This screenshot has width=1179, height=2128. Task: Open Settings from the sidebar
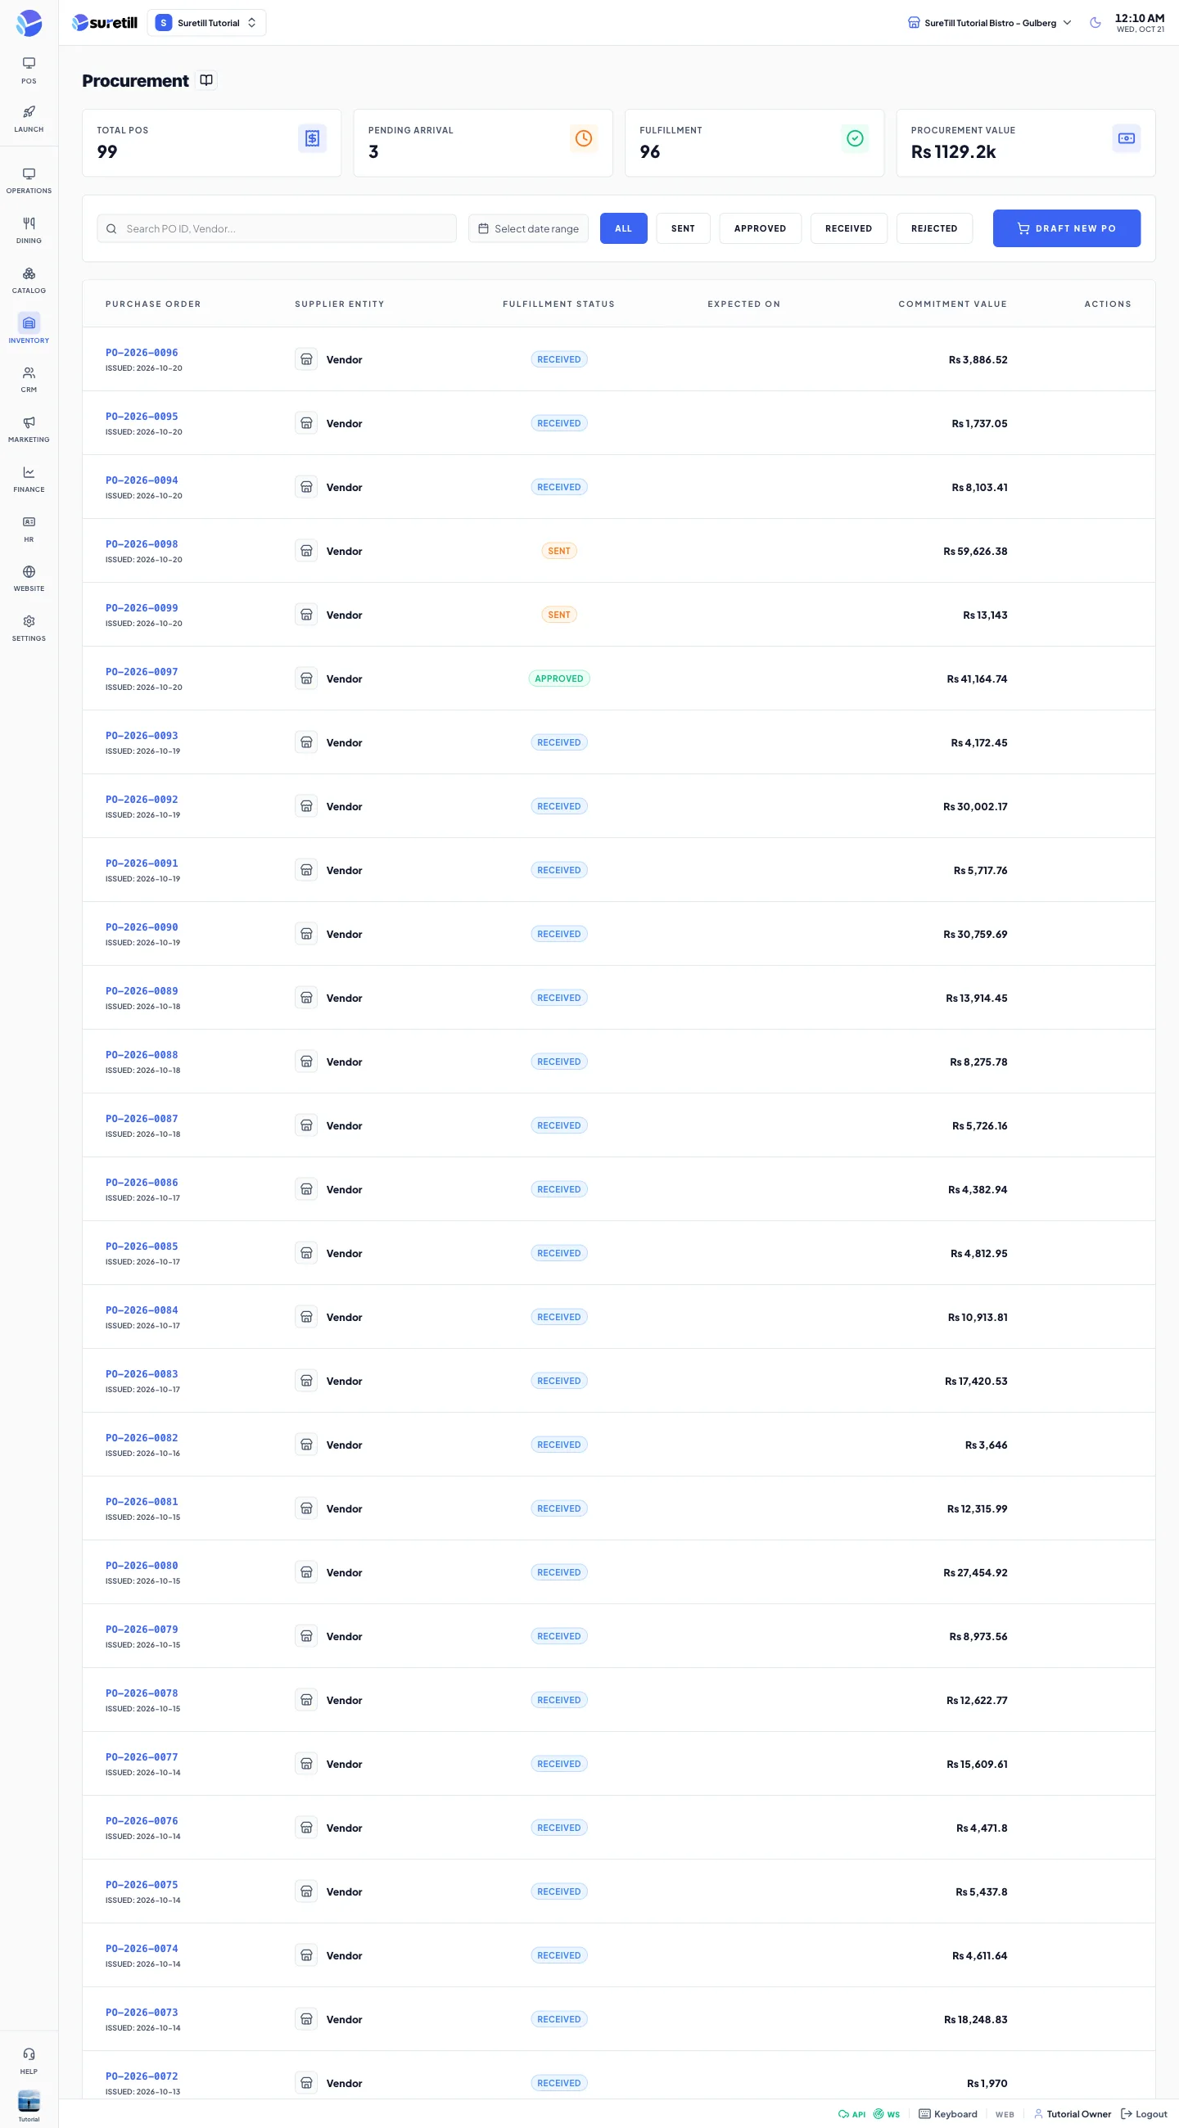29,627
